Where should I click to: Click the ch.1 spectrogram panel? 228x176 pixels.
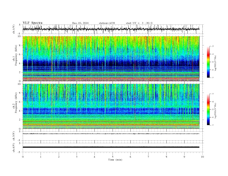(x=111, y=59)
